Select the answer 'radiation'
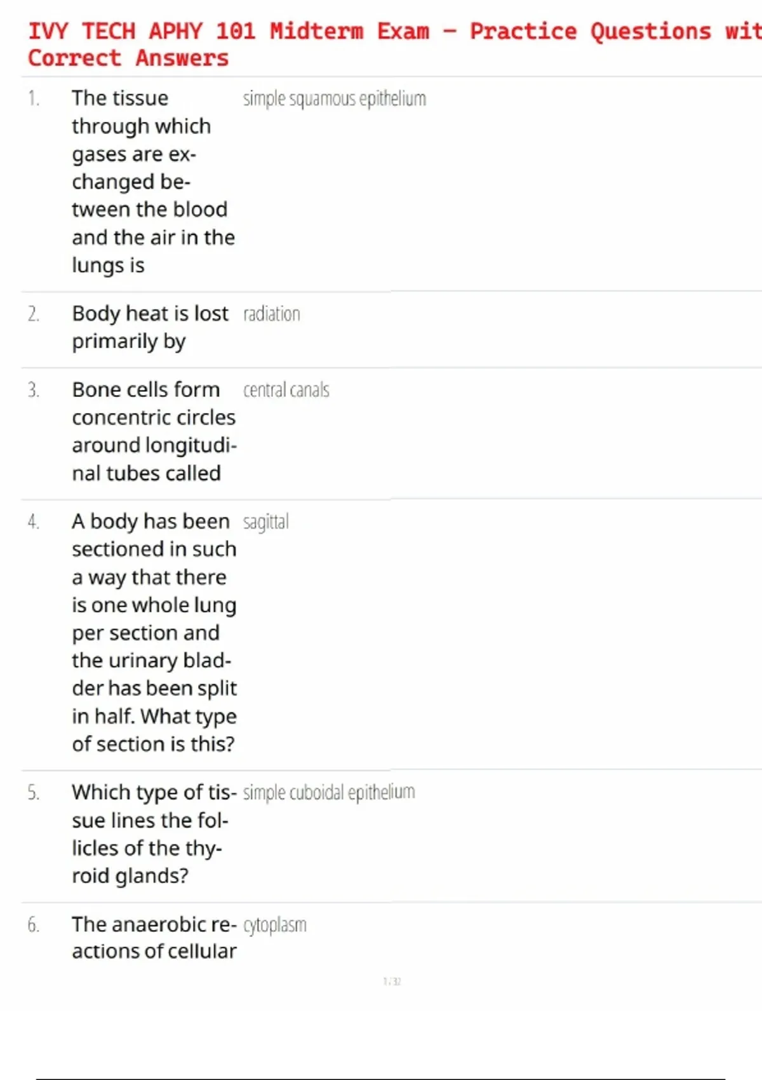762x1080 pixels. [x=271, y=314]
